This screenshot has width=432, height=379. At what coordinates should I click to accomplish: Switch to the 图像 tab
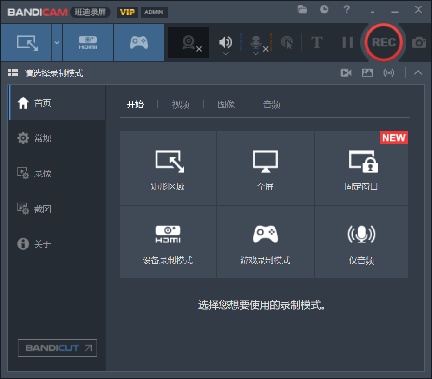coord(226,105)
